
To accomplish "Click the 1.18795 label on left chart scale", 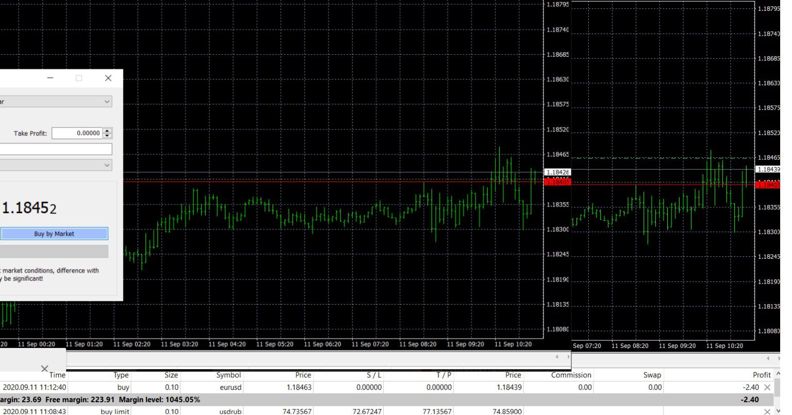I will (x=557, y=5).
